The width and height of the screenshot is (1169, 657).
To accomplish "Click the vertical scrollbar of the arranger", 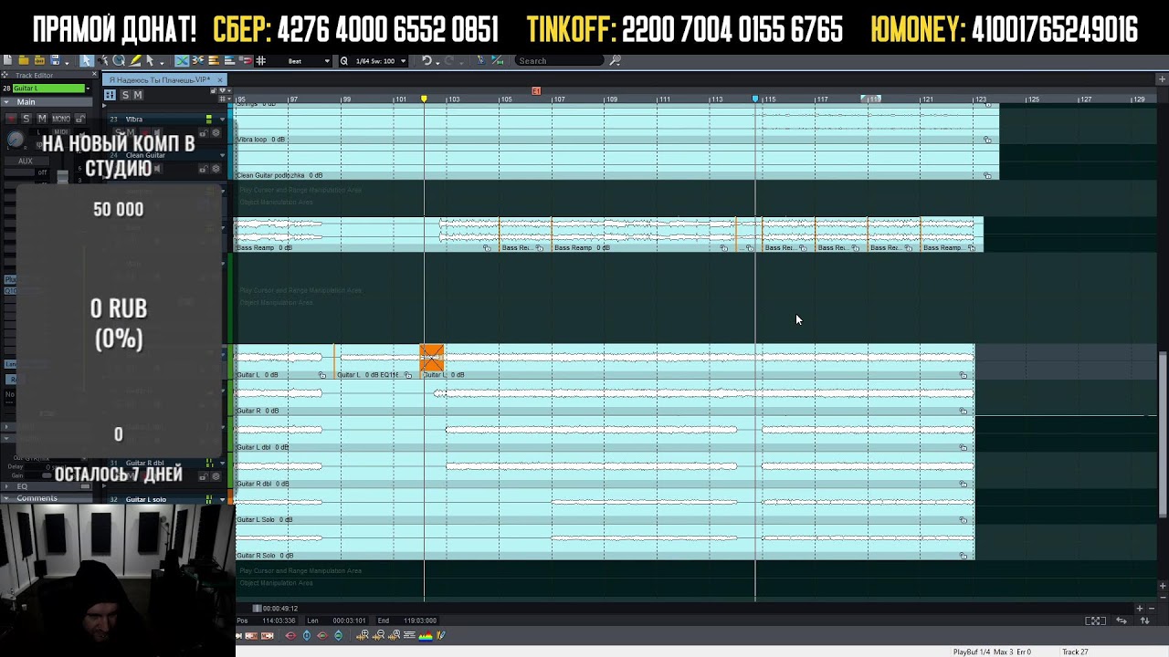I will coord(1163,433).
